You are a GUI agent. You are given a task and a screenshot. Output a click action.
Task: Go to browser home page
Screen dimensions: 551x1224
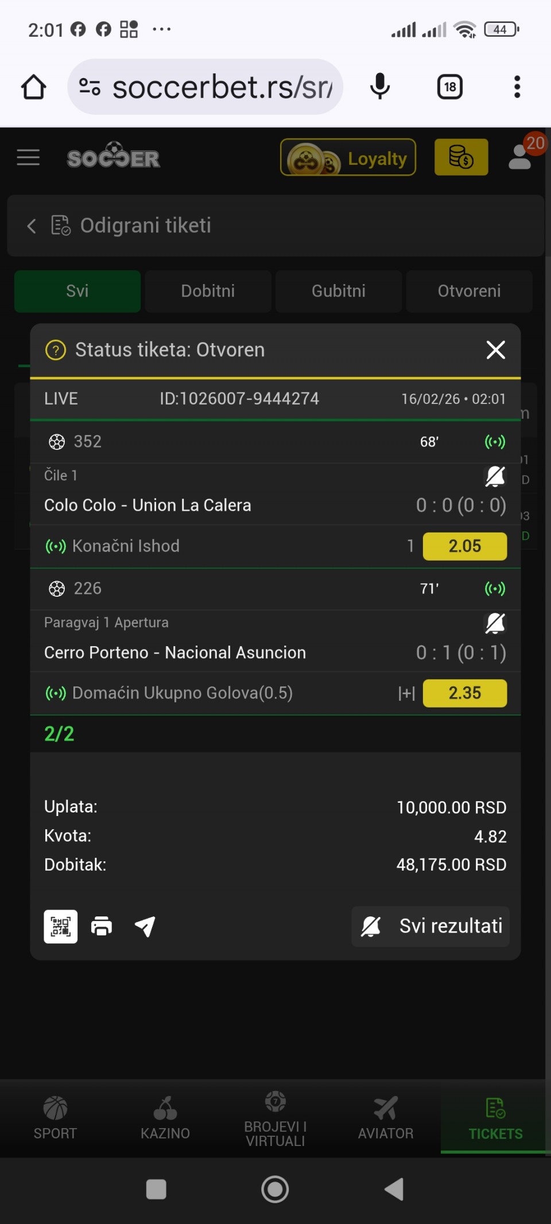[x=34, y=87]
